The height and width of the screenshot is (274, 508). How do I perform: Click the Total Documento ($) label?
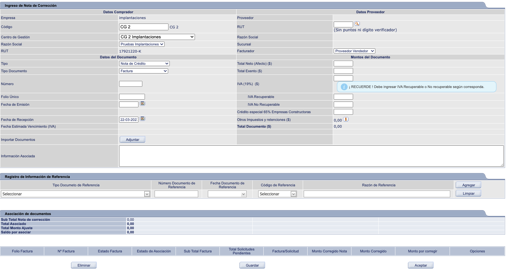coord(254,126)
